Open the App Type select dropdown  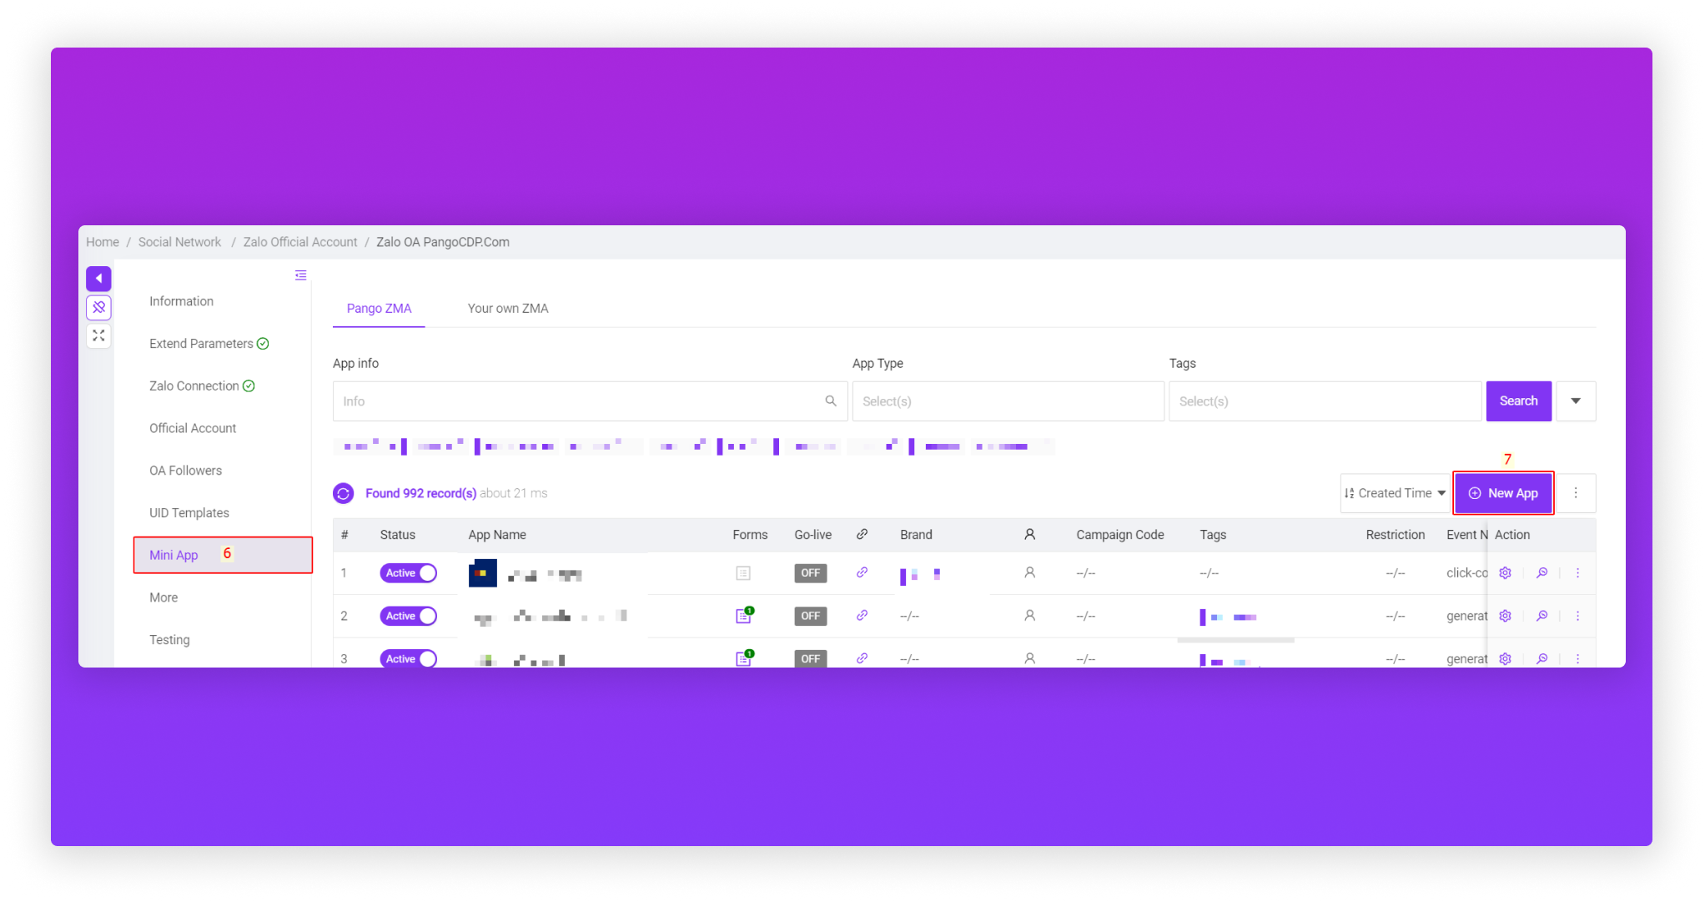tap(1007, 401)
